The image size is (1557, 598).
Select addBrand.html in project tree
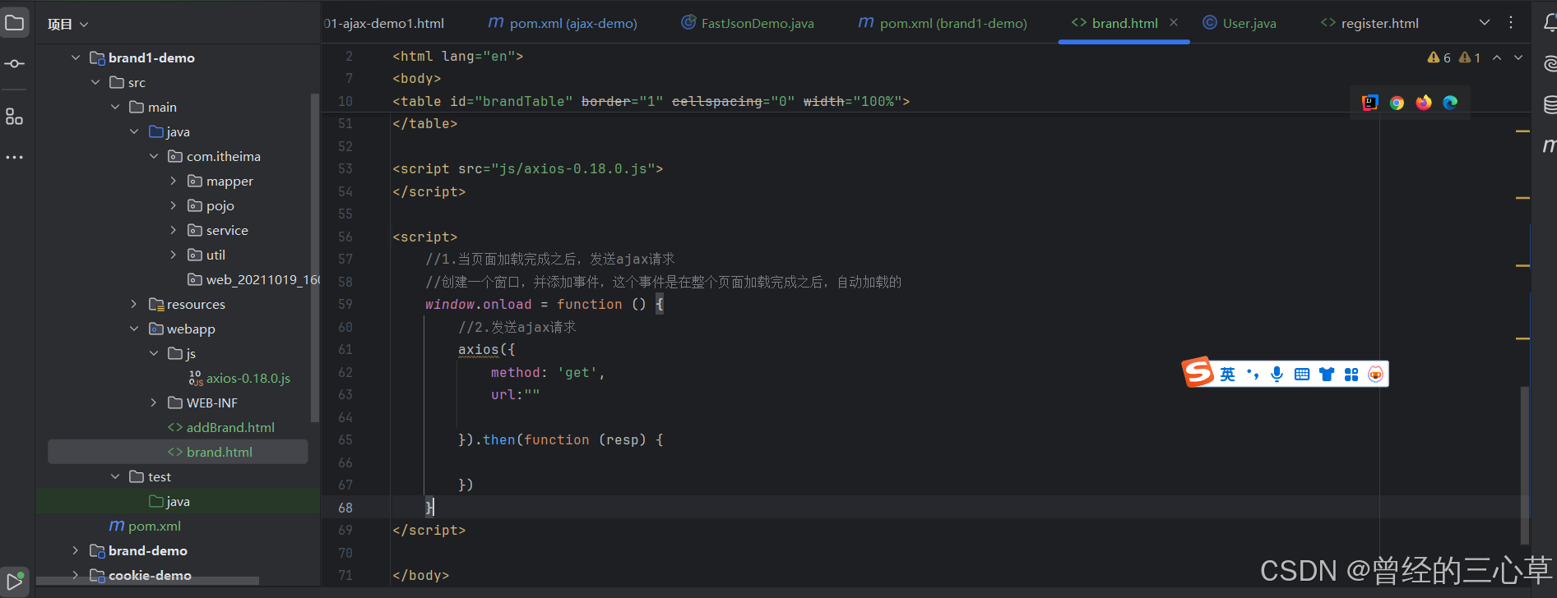click(221, 427)
